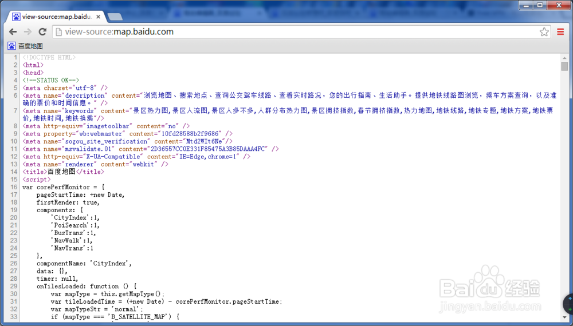
Task: Go back with the browser back arrow
Action: coord(13,31)
